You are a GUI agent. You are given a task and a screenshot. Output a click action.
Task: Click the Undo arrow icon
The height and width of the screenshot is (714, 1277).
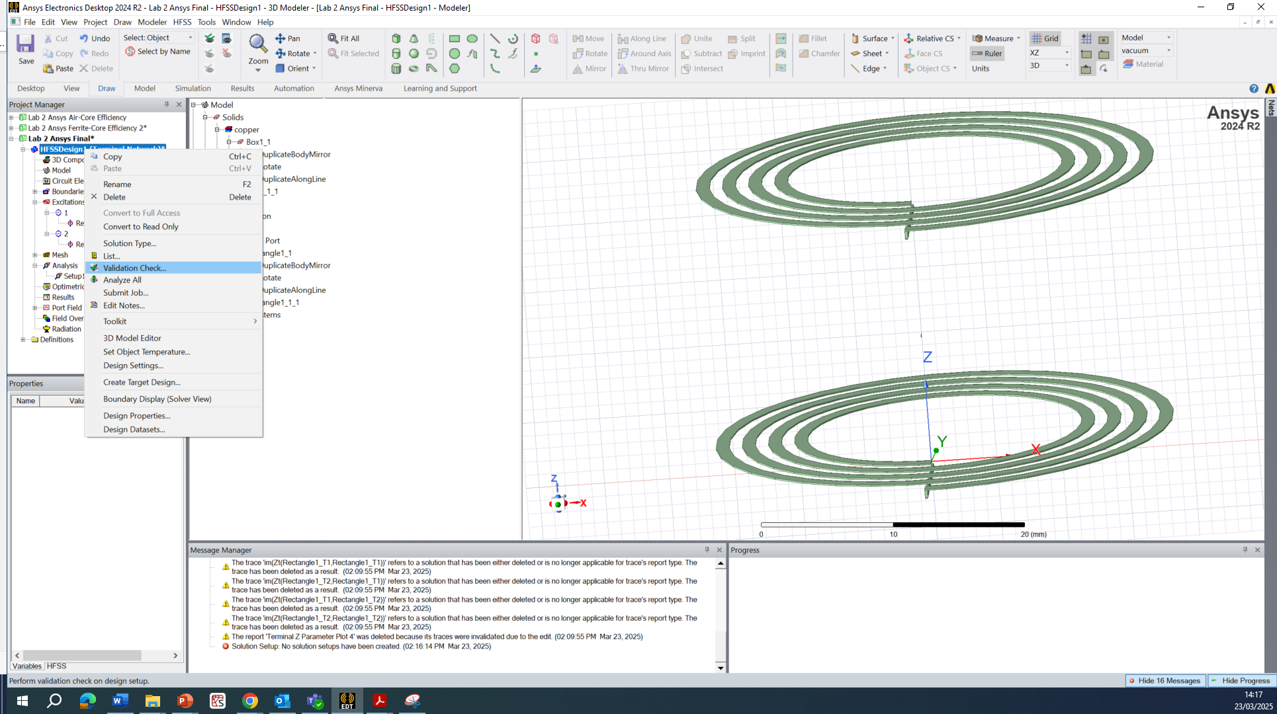tap(84, 38)
